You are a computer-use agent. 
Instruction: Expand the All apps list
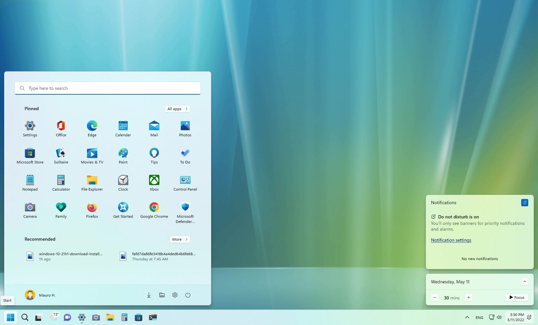coord(178,109)
